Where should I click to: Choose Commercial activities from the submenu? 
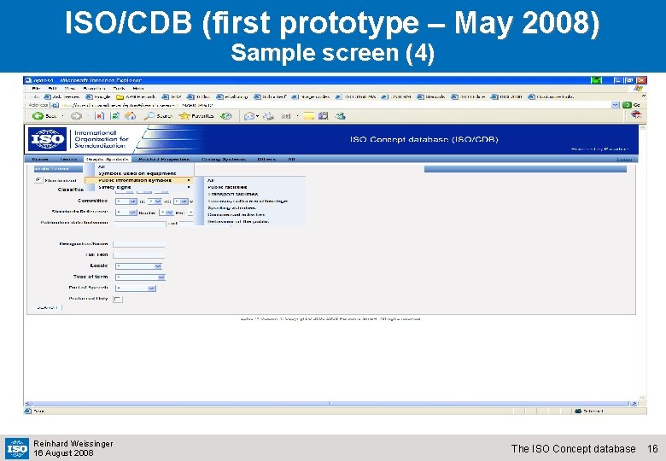click(x=237, y=215)
